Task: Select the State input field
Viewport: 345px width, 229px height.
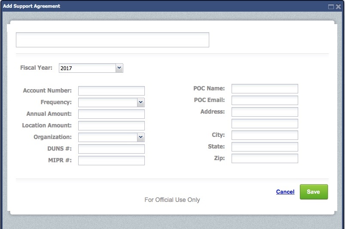Action: coord(265,147)
